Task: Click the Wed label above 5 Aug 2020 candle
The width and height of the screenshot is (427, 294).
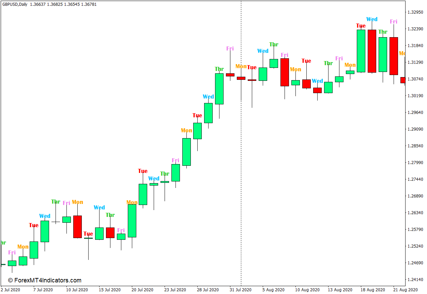Action: pos(263,51)
